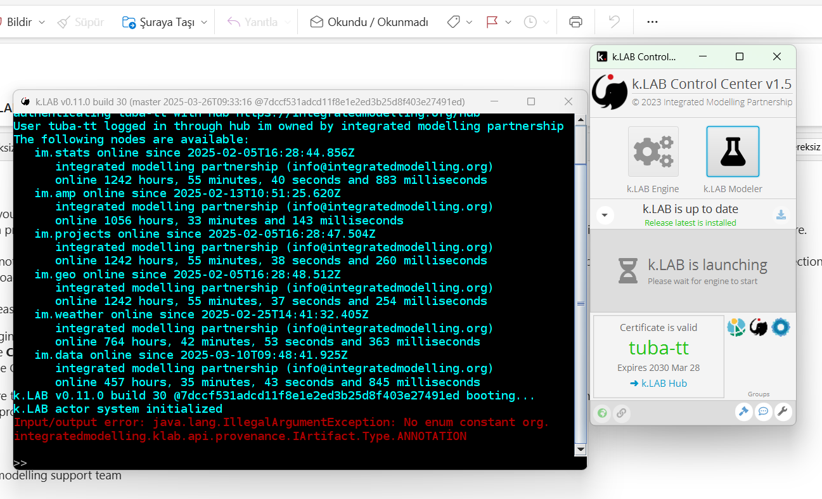Click the tuba-tt certificate username
The height and width of the screenshot is (499, 822).
coord(658,347)
